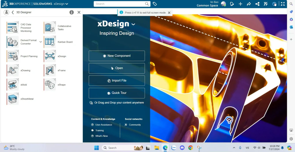Viewport: 295px width, 152px height.
Task: Click the help globe icon in top bar
Action: click(x=274, y=4)
